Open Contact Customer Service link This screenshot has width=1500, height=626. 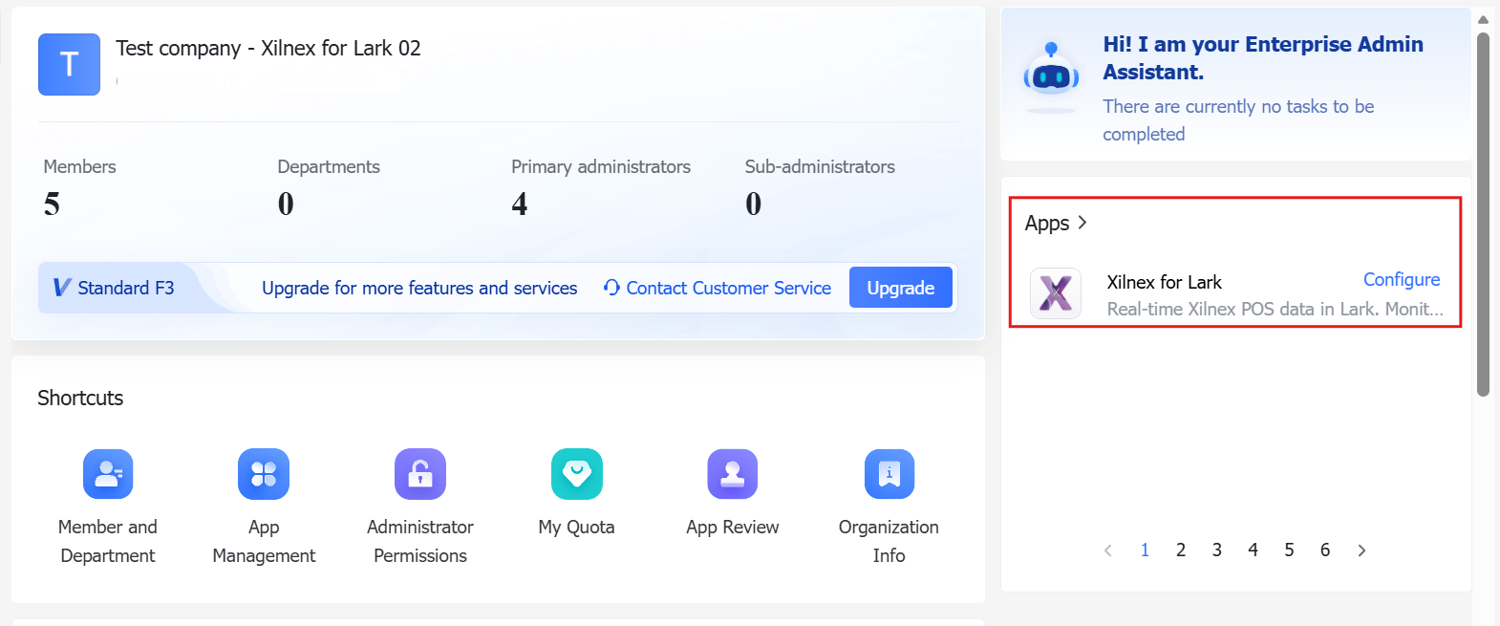[x=718, y=288]
